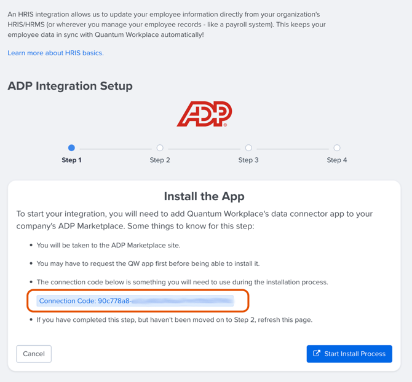
Task: Click the blurred portion of the connection code
Action: (182, 301)
